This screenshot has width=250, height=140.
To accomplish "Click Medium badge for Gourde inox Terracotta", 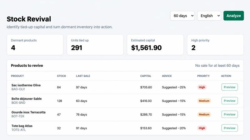I will pos(204,114).
